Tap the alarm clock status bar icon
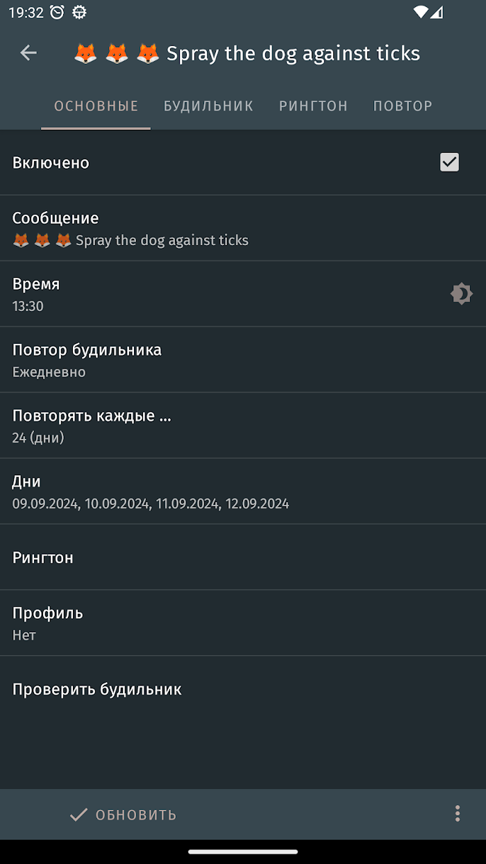This screenshot has width=486, height=864. 57,12
